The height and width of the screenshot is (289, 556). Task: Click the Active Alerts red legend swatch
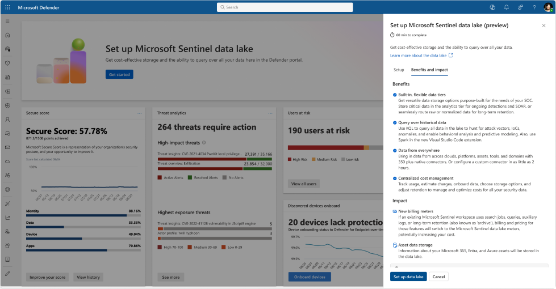[160, 178]
